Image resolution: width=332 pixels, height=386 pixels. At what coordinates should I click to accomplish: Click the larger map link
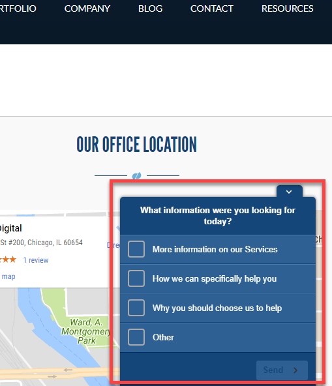(8, 276)
